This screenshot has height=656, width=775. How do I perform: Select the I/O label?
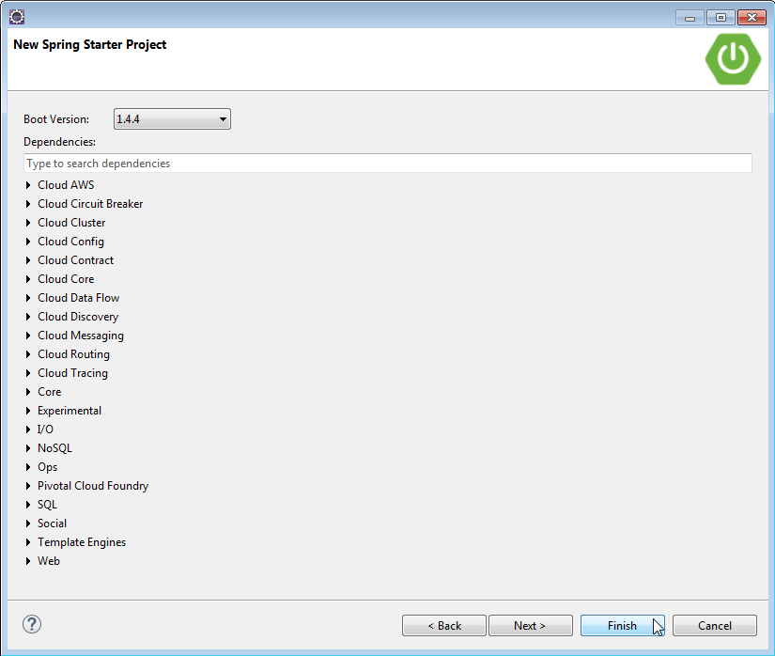tap(45, 430)
